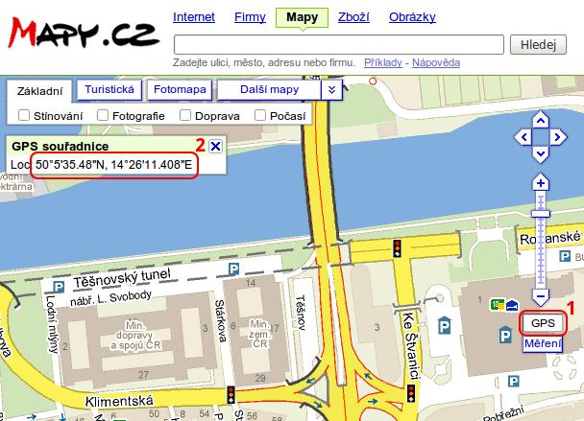
Task: Toggle the Doprava traffic checkbox
Action: [185, 115]
